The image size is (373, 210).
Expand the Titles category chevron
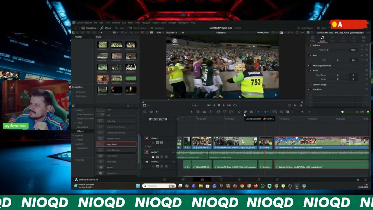pyautogui.click(x=75, y=123)
